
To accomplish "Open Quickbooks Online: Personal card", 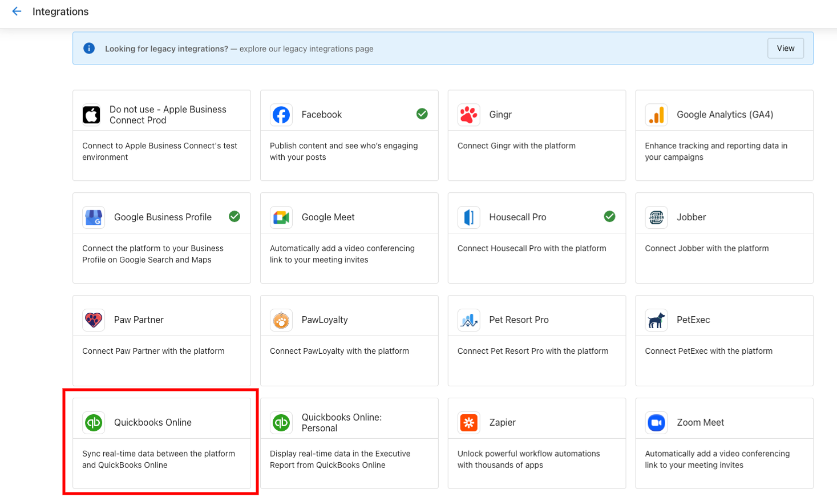I will [349, 443].
